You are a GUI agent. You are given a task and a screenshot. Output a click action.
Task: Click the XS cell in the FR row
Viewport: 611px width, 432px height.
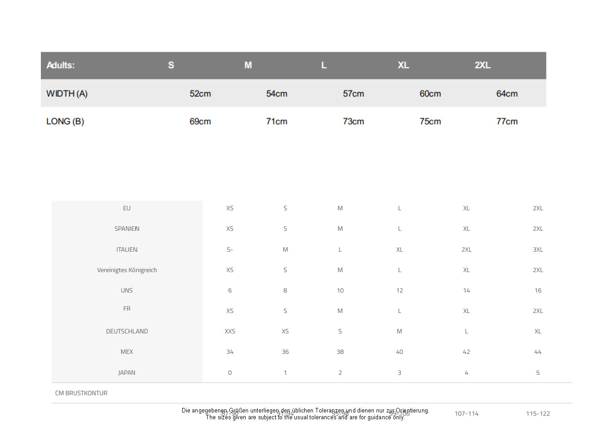coord(230,311)
